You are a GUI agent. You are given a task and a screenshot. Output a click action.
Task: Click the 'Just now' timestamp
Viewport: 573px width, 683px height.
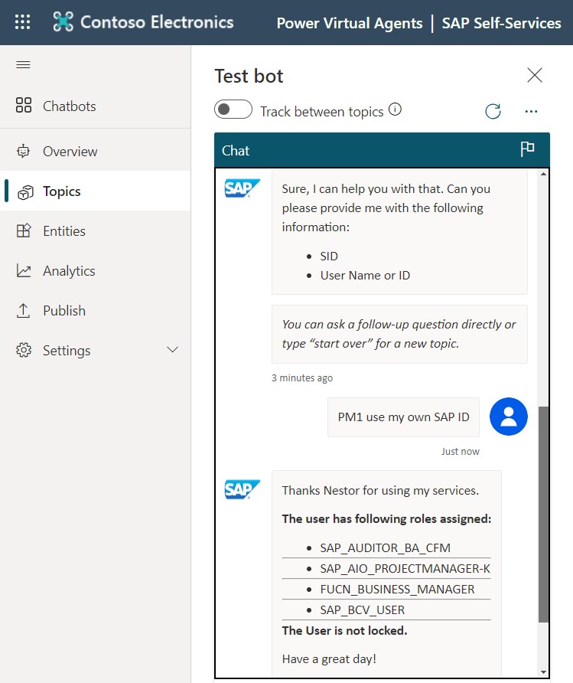tap(461, 451)
